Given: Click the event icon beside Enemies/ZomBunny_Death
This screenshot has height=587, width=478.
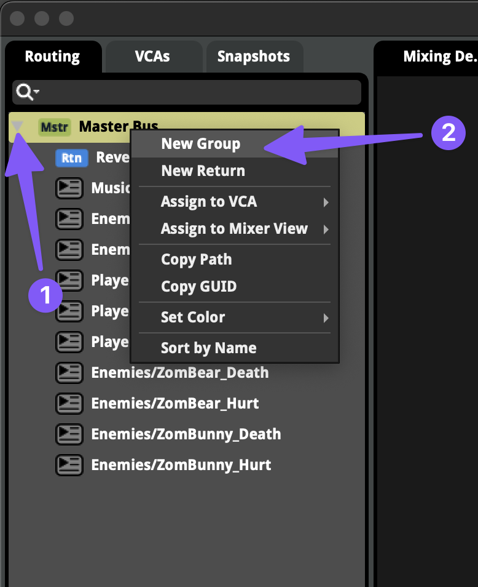Looking at the screenshot, I should point(69,434).
